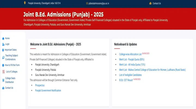This screenshot has width=196, height=109.
Task: Click the Panjab University, Chandigarh list entry
Action: tap(47, 65)
